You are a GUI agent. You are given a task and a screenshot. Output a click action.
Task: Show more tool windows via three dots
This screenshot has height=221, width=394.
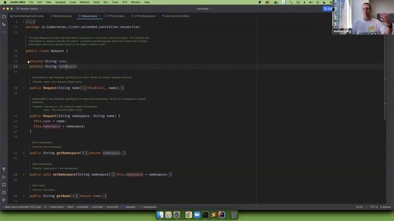4,32
